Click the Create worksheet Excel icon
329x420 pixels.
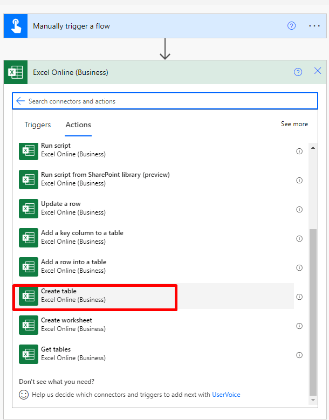pos(29,325)
